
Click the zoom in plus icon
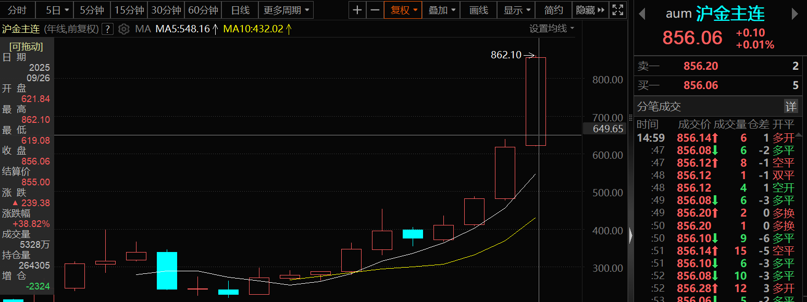tap(357, 10)
